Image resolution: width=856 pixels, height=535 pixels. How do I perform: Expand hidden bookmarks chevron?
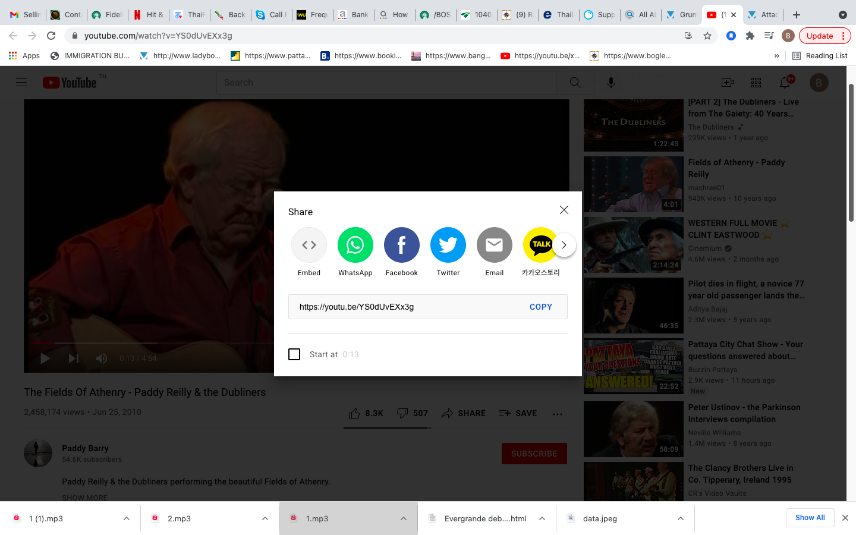click(x=776, y=56)
